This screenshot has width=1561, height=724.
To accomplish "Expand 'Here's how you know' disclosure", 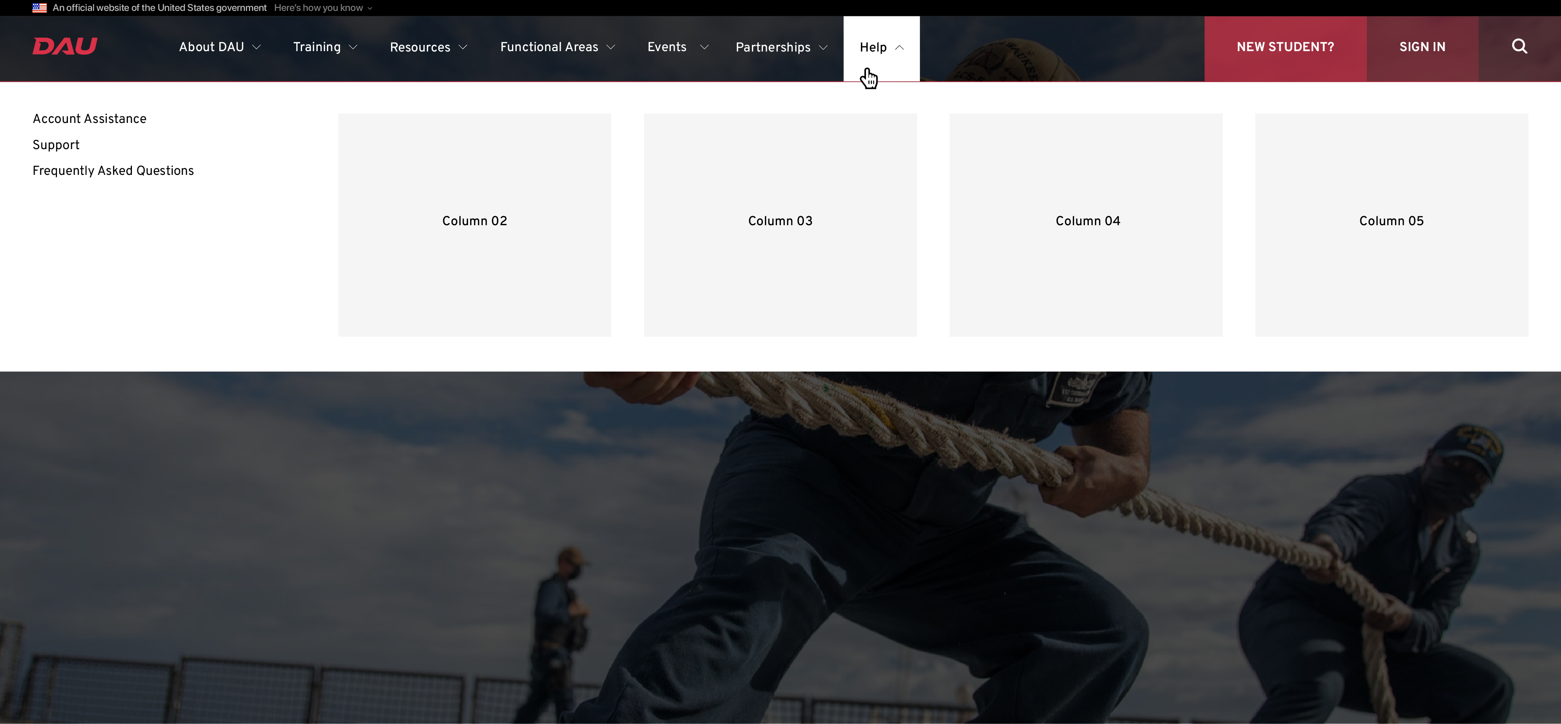I will (x=323, y=8).
